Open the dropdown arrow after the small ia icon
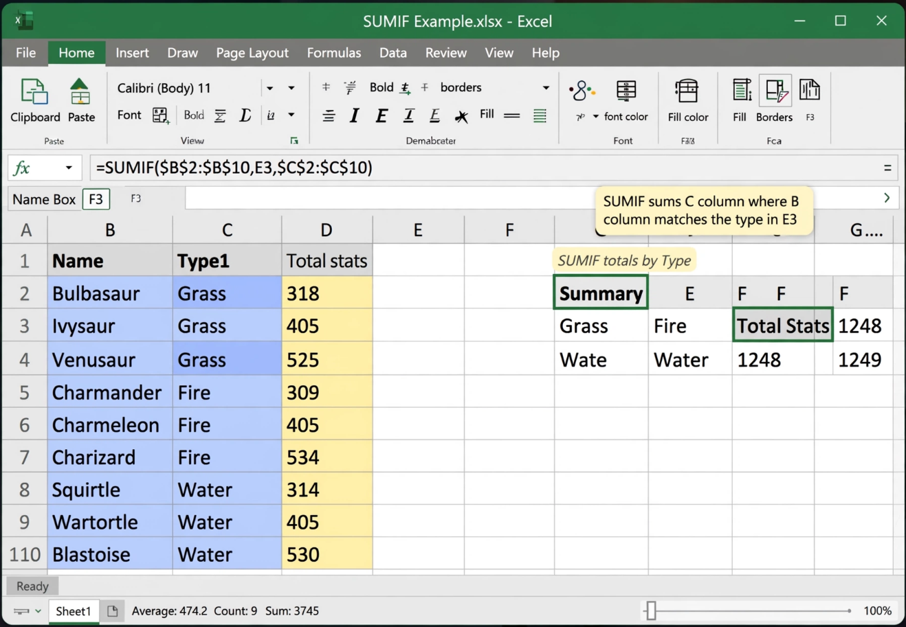Viewport: 906px width, 627px height. (291, 115)
